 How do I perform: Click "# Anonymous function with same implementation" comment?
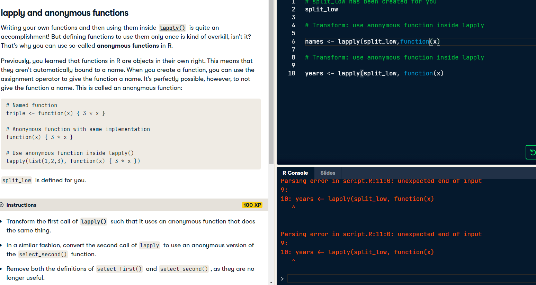[x=78, y=129]
